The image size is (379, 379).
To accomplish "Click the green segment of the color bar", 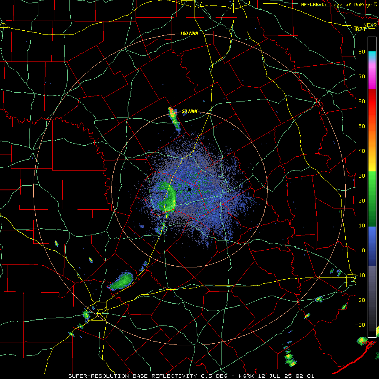I will [372, 199].
